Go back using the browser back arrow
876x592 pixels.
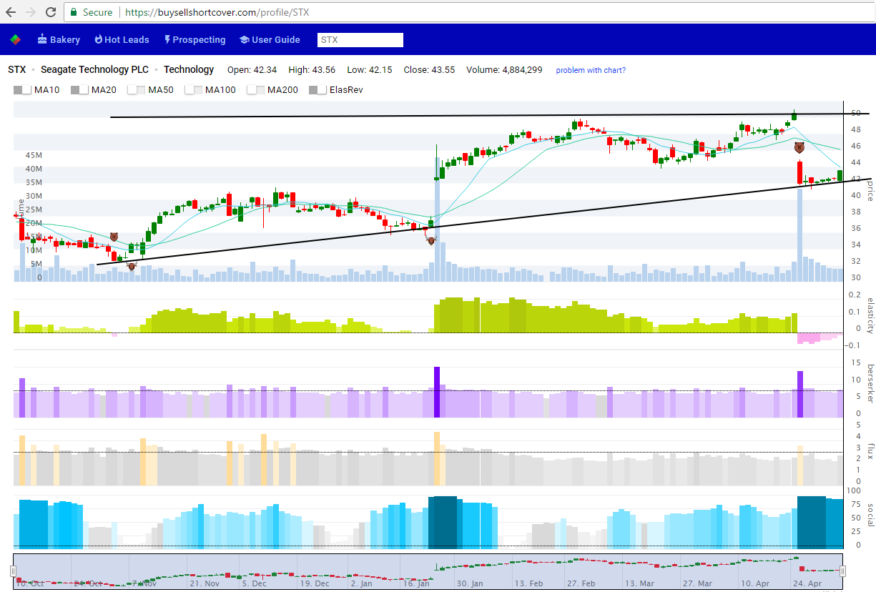[x=11, y=12]
